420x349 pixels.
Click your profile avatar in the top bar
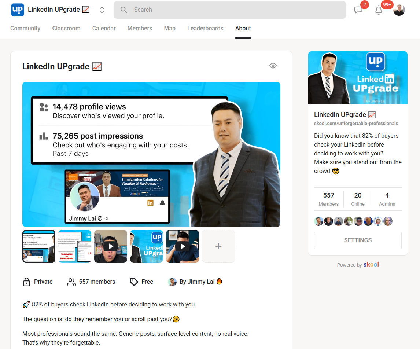[x=399, y=10]
